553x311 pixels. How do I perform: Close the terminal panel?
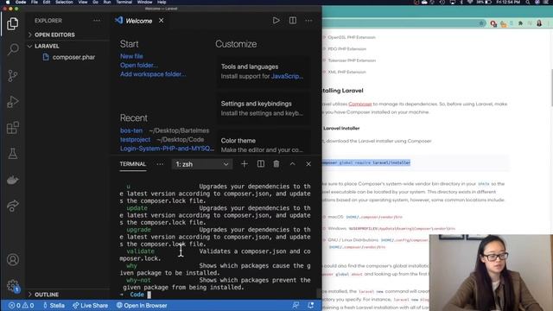[x=308, y=164]
